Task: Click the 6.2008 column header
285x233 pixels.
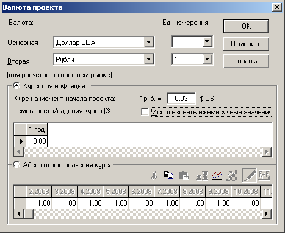Action: tap(142, 191)
